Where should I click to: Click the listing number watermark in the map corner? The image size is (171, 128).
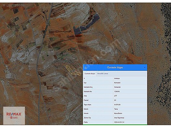(14, 5)
